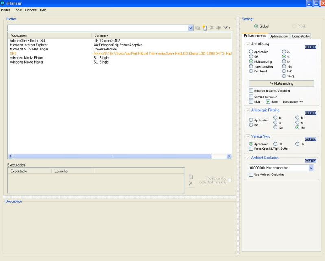
Task: Click the rename profile icon
Action: click(x=219, y=28)
